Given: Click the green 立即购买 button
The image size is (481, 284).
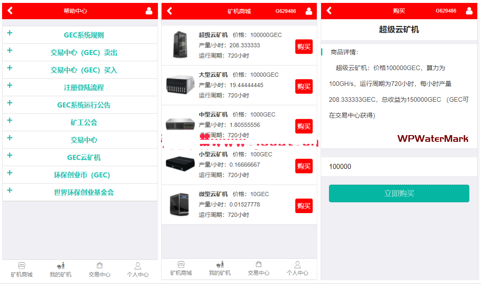Looking at the screenshot, I should [399, 194].
